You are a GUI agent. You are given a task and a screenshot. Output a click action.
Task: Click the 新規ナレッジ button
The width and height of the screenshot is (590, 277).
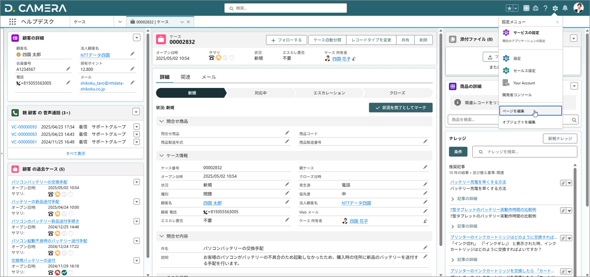click(x=560, y=138)
